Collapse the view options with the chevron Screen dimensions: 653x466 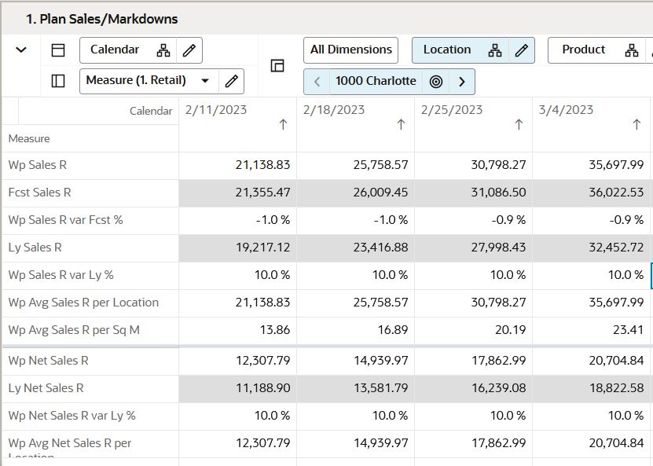pos(21,50)
